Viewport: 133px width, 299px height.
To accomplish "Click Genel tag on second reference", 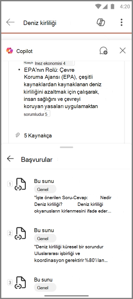I will pyautogui.click(x=45, y=238).
